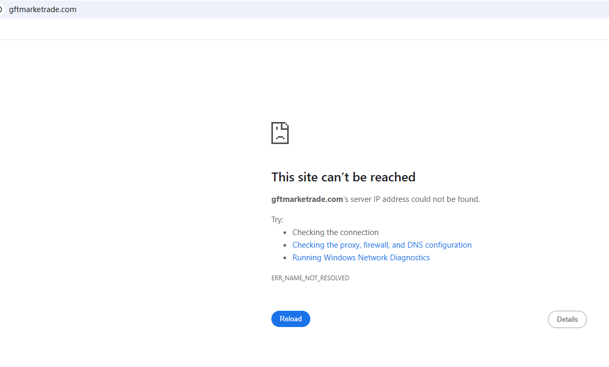Run Windows Network Diagnostics link
Viewport: 609px width, 367px height.
click(361, 258)
